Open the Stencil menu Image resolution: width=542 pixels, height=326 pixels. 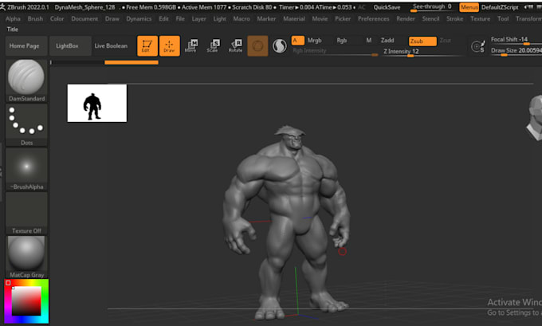431,18
